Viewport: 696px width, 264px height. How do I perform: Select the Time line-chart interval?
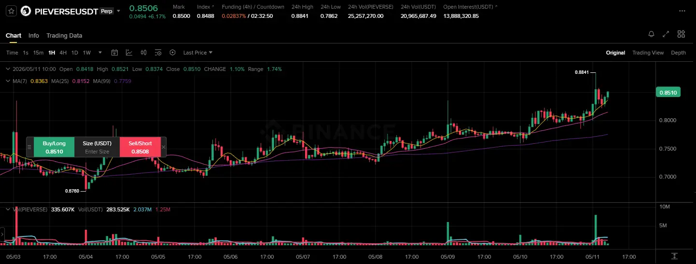[x=12, y=53]
